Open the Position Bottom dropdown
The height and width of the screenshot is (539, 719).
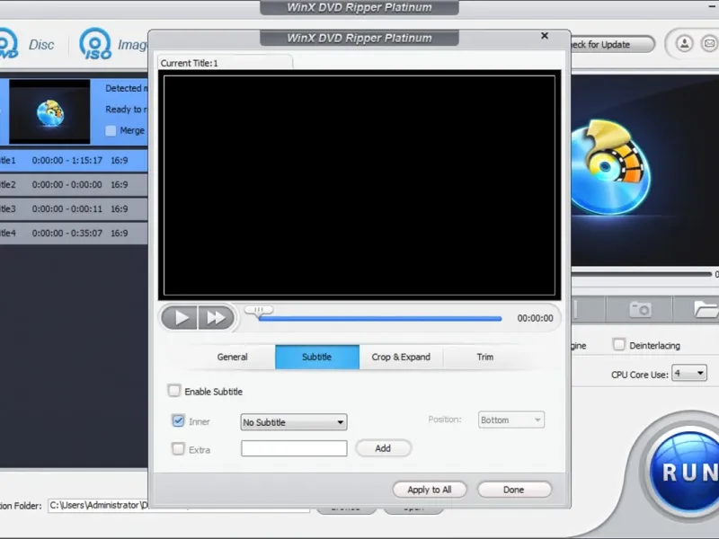pyautogui.click(x=510, y=420)
